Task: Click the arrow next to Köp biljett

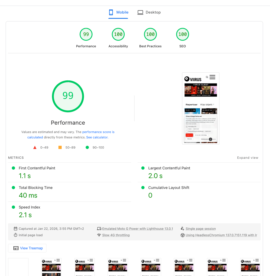Action: click(213, 105)
